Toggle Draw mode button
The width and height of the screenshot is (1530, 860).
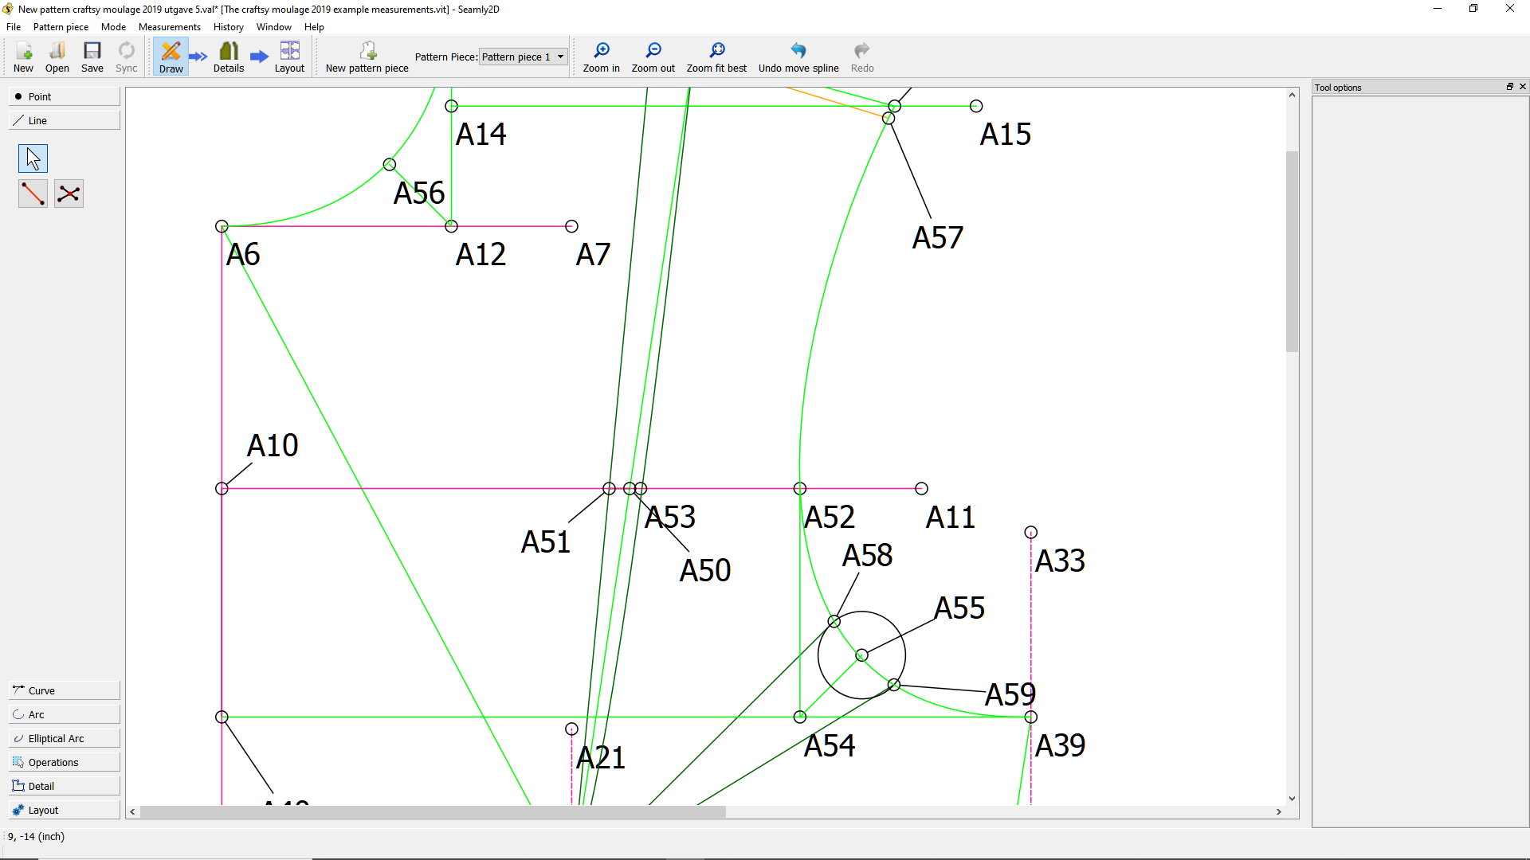[x=171, y=57]
